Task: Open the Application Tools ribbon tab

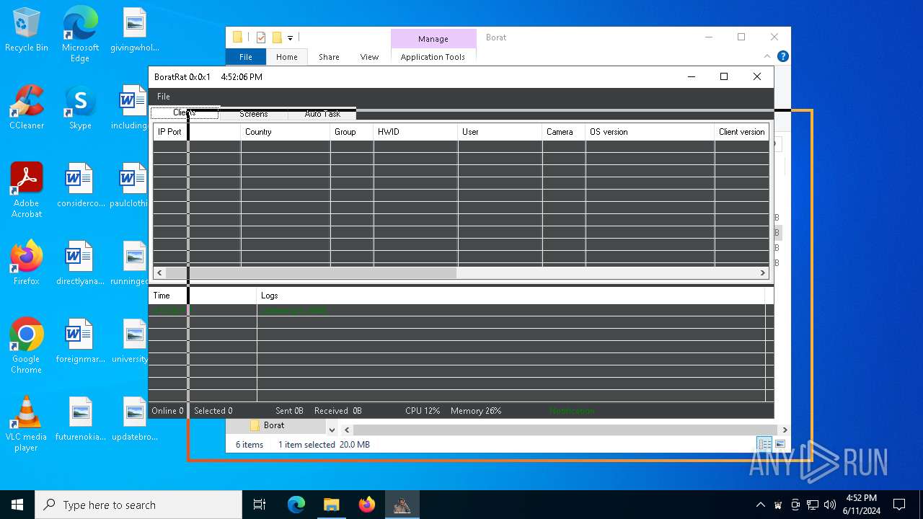Action: point(433,57)
